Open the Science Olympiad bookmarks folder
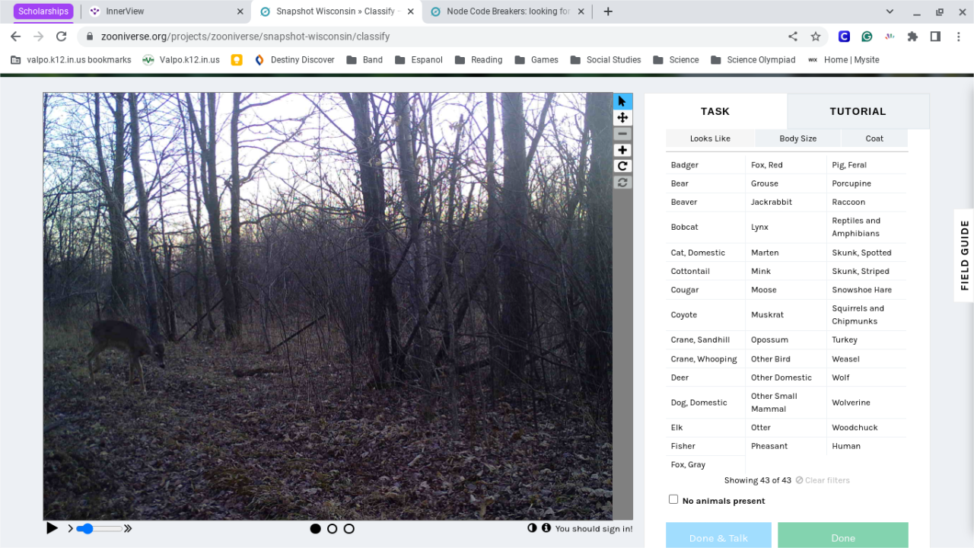This screenshot has height=548, width=974. [753, 60]
